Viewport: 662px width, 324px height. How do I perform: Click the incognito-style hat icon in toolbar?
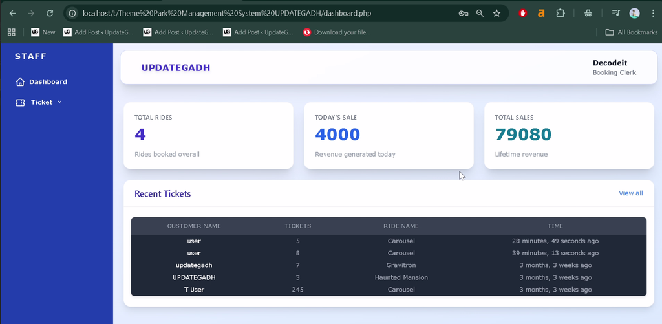pos(588,14)
